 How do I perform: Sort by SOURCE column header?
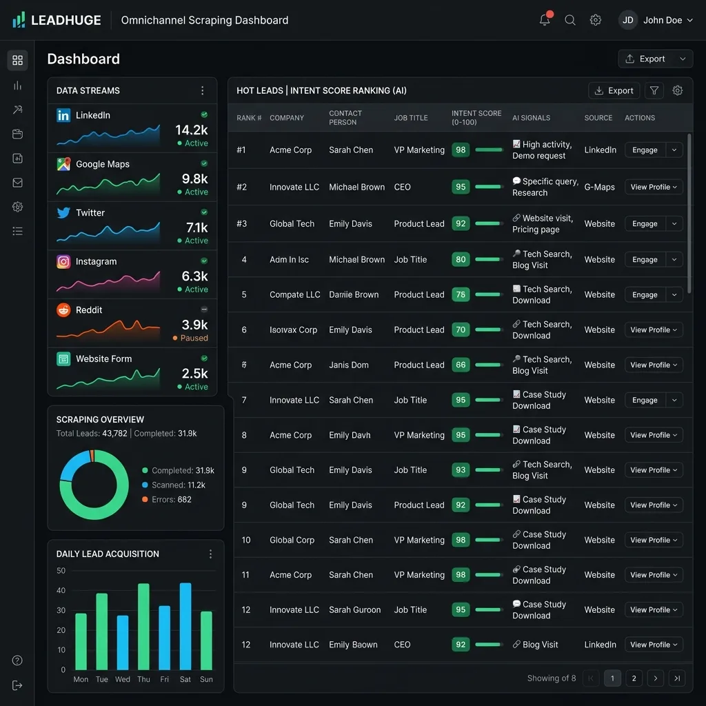(598, 118)
